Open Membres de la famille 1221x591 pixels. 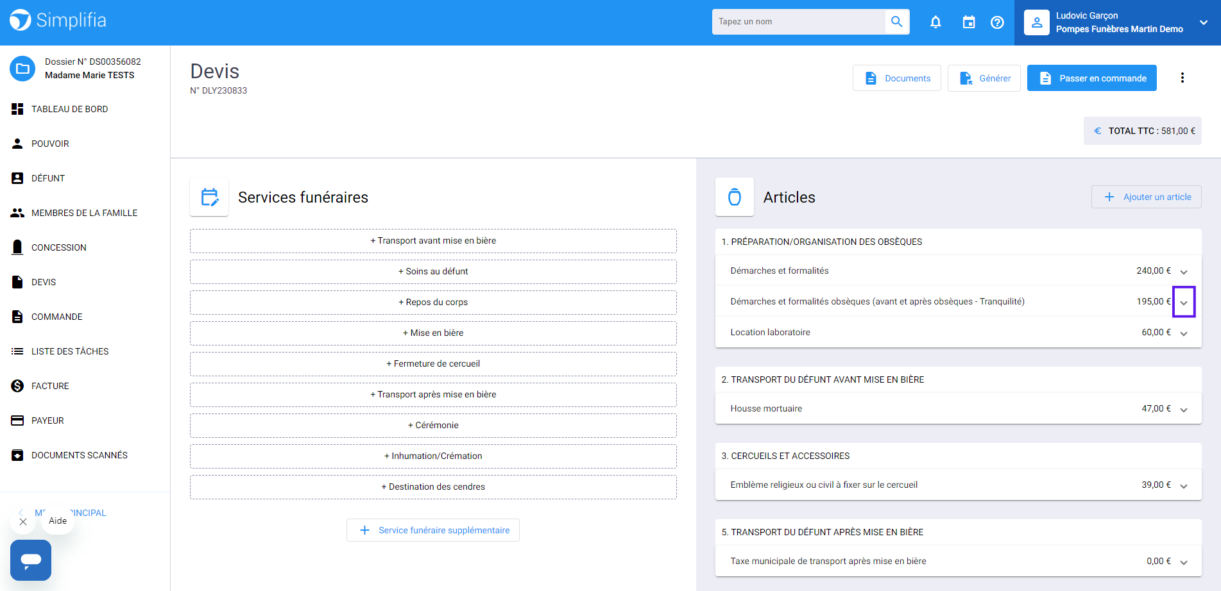[85, 213]
